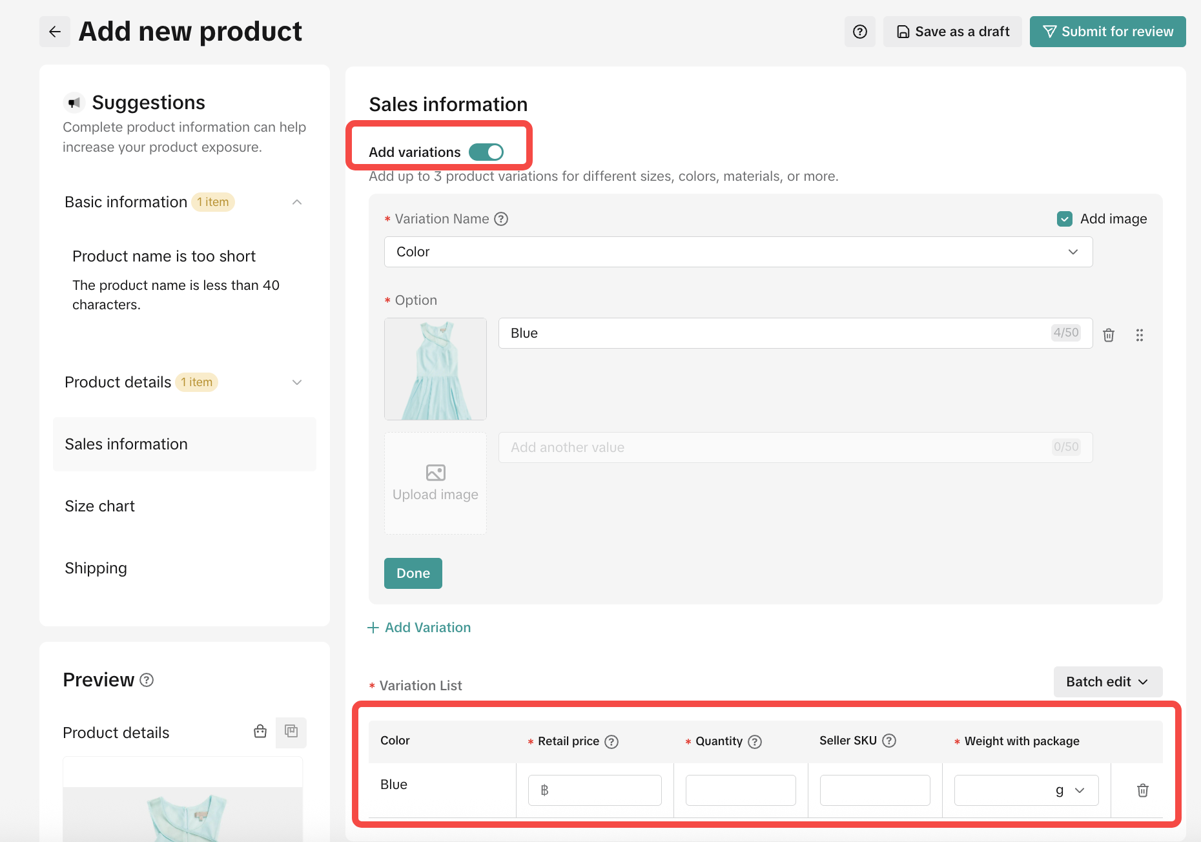Image resolution: width=1201 pixels, height=842 pixels.
Task: Click the Done button
Action: (x=413, y=573)
